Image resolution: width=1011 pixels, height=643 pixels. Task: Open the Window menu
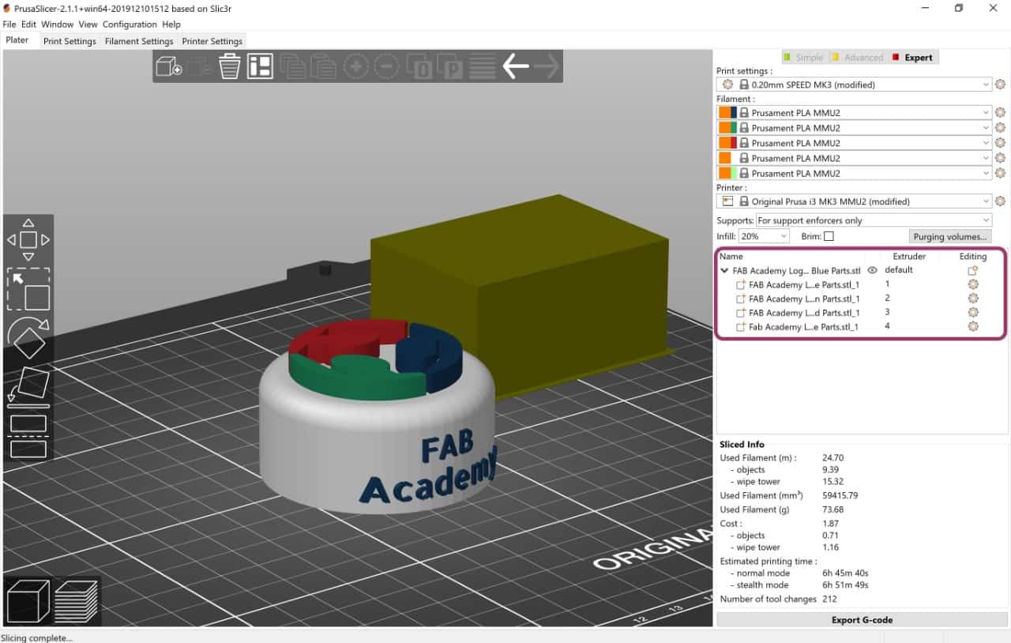point(58,24)
